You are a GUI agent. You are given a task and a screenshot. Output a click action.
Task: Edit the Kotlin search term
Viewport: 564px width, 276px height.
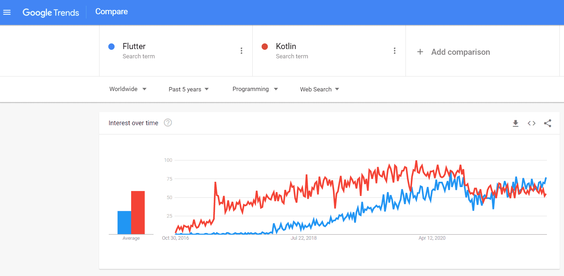[x=286, y=47]
